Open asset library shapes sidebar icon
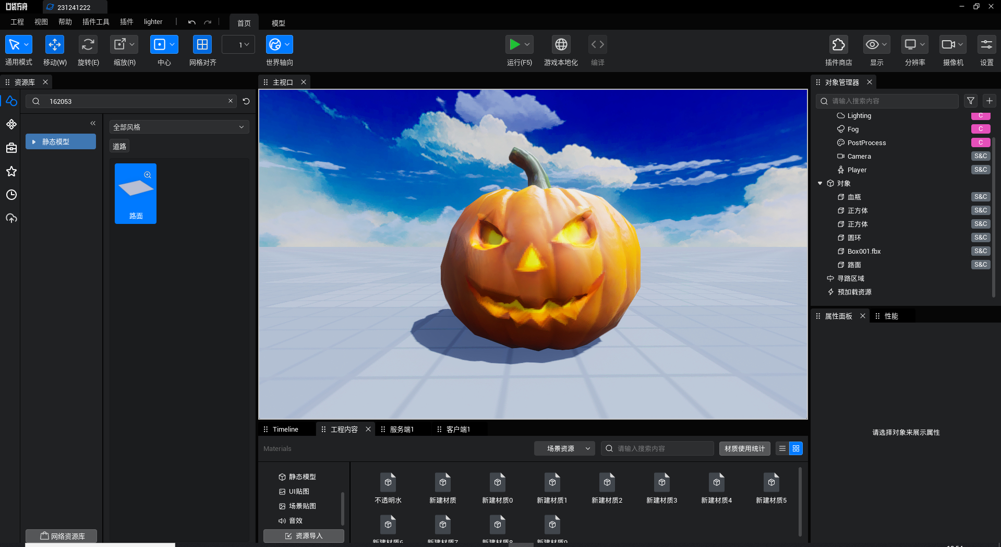Viewport: 1001px width, 547px height. pyautogui.click(x=11, y=101)
